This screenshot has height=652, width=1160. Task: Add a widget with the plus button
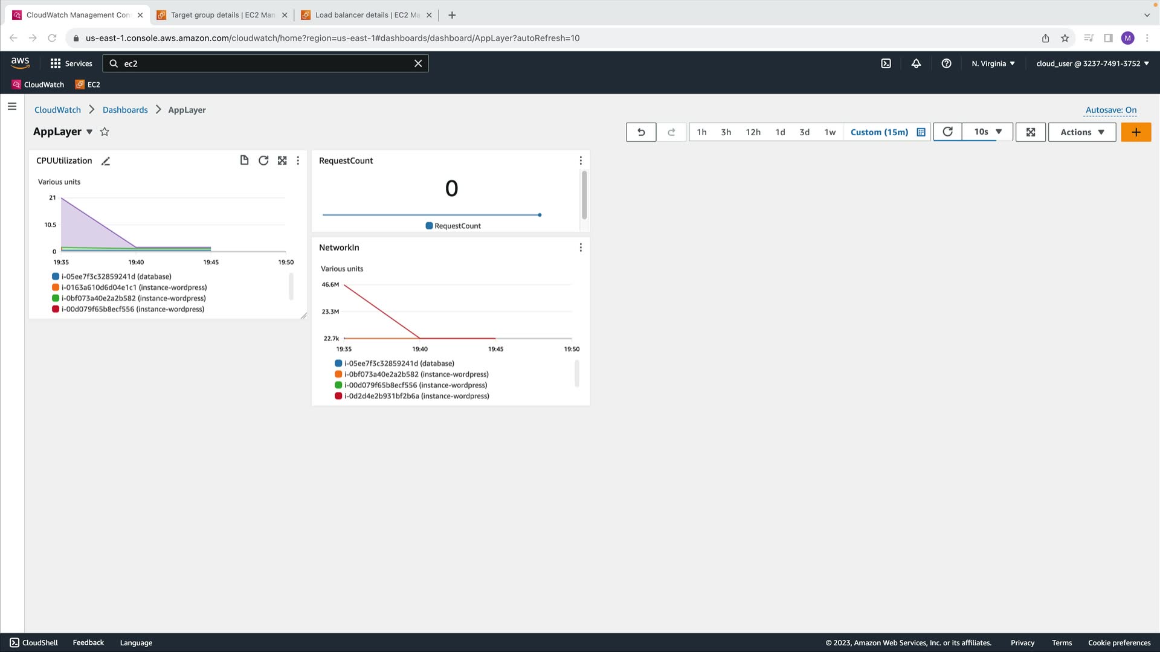pos(1136,132)
